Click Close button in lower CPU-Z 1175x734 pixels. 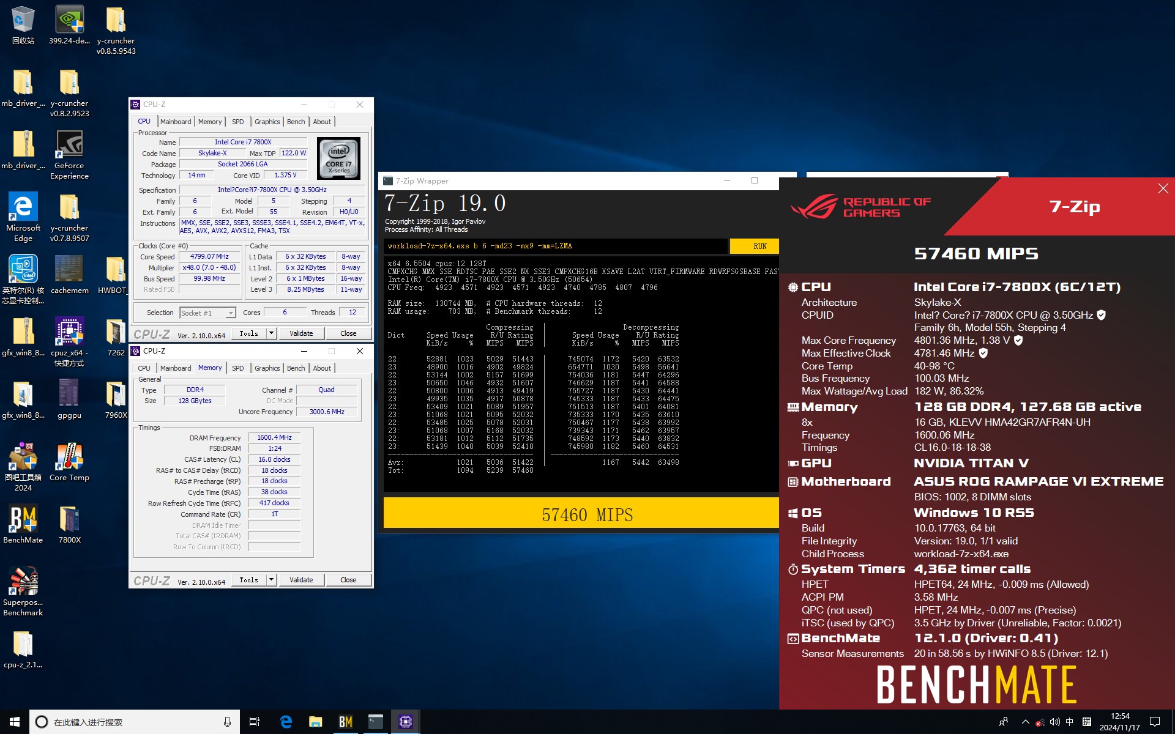(348, 580)
